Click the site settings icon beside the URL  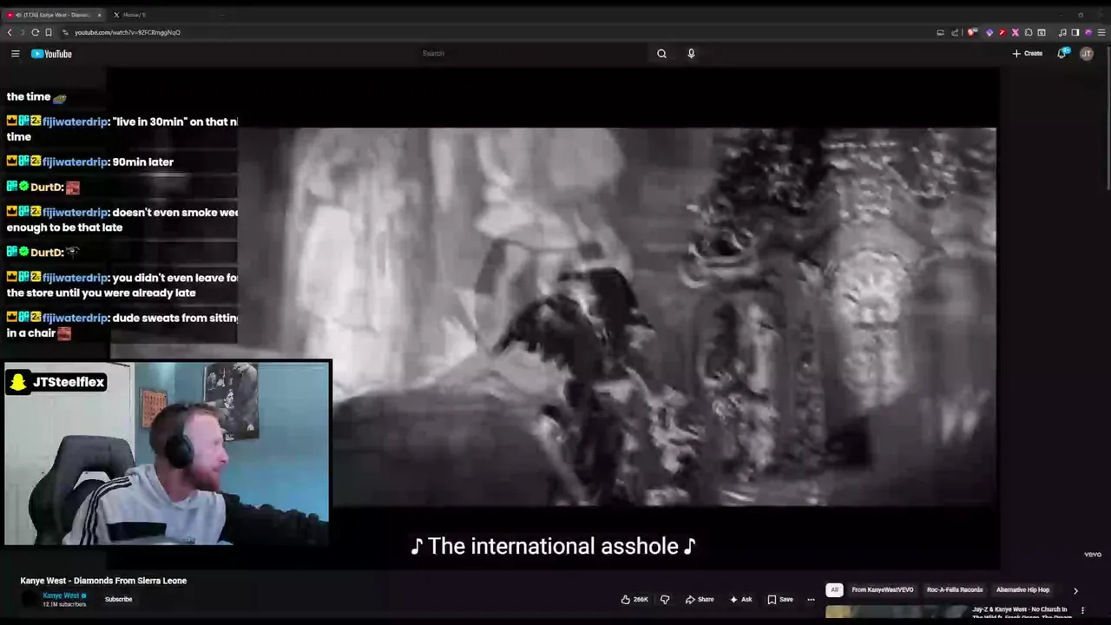click(65, 32)
